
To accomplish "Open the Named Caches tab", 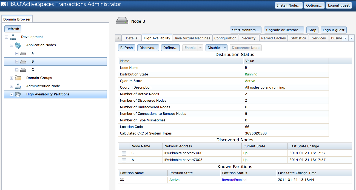I will click(273, 38).
